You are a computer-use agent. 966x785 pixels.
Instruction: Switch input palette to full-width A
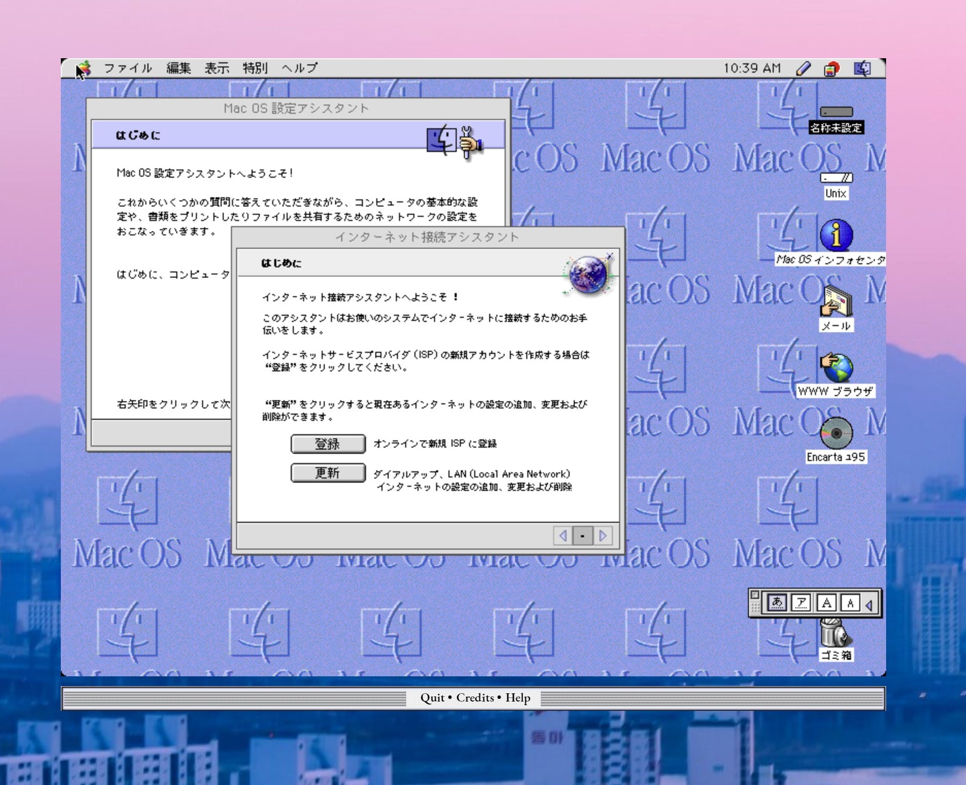click(x=826, y=602)
